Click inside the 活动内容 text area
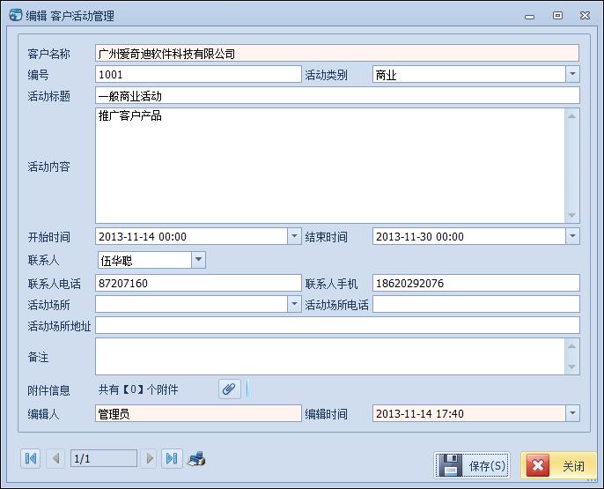Image resolution: width=604 pixels, height=489 pixels. pos(330,166)
